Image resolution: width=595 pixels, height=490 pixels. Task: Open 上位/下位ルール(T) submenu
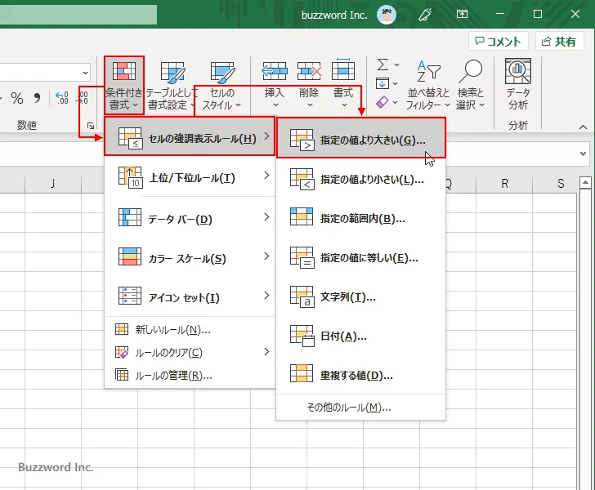pyautogui.click(x=190, y=176)
